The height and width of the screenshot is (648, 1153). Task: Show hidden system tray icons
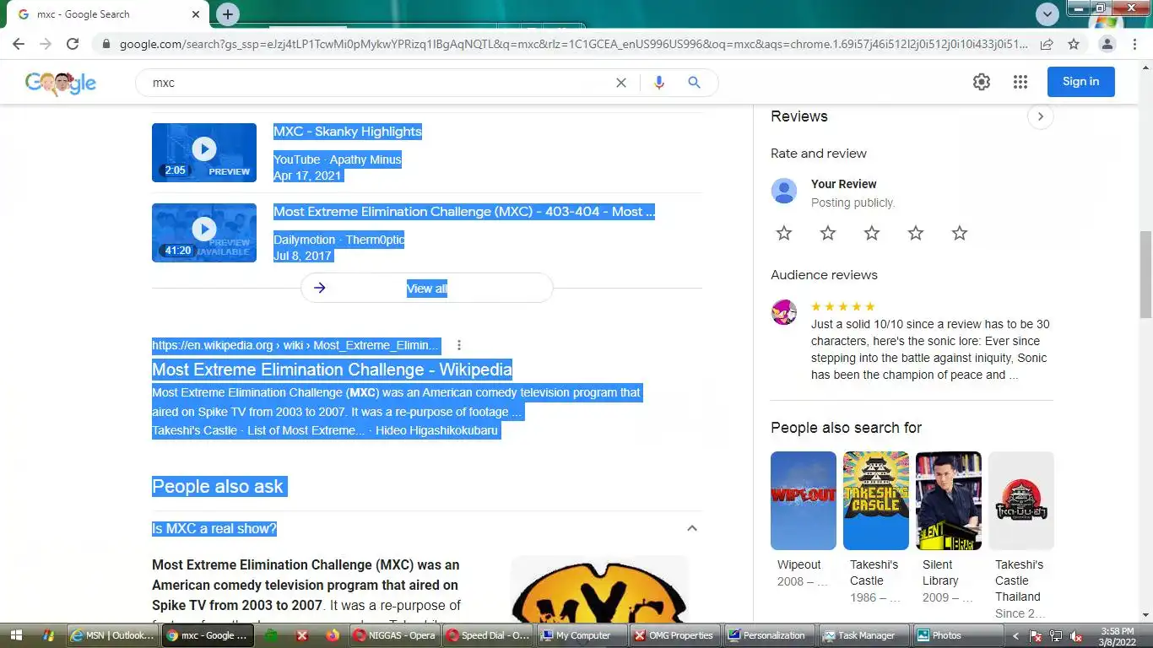point(1015,636)
